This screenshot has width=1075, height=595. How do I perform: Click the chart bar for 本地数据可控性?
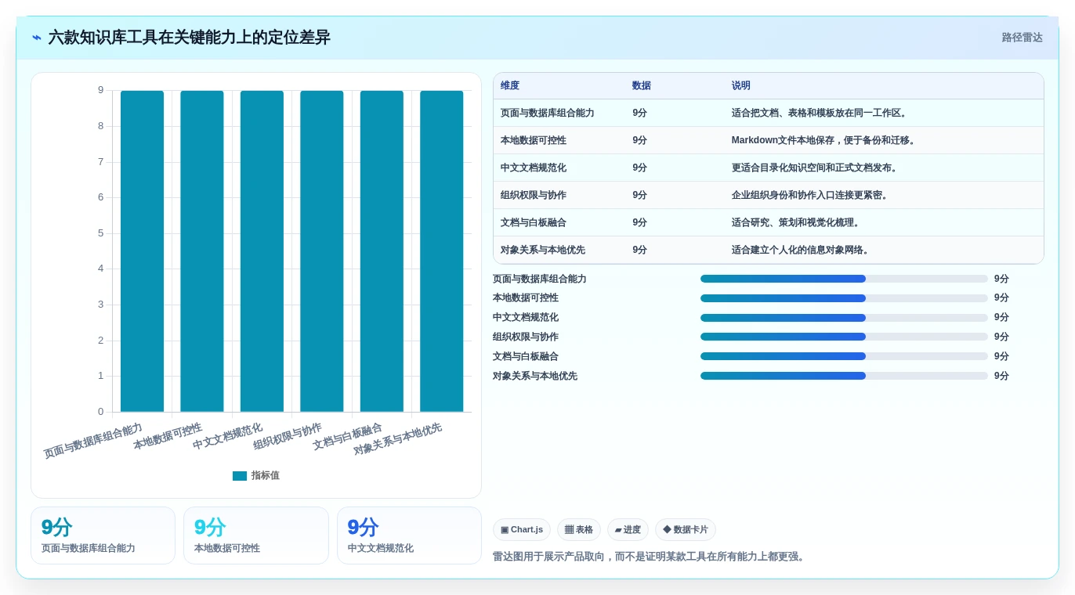click(202, 251)
